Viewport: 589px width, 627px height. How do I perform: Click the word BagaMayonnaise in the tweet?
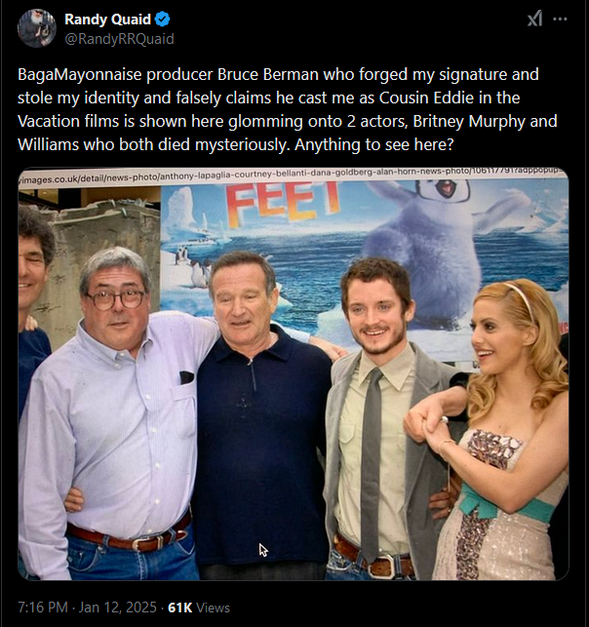80,75
